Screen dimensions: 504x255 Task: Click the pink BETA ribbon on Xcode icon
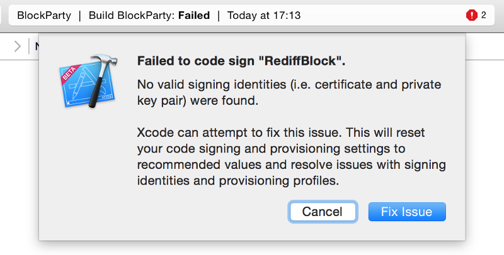point(70,75)
